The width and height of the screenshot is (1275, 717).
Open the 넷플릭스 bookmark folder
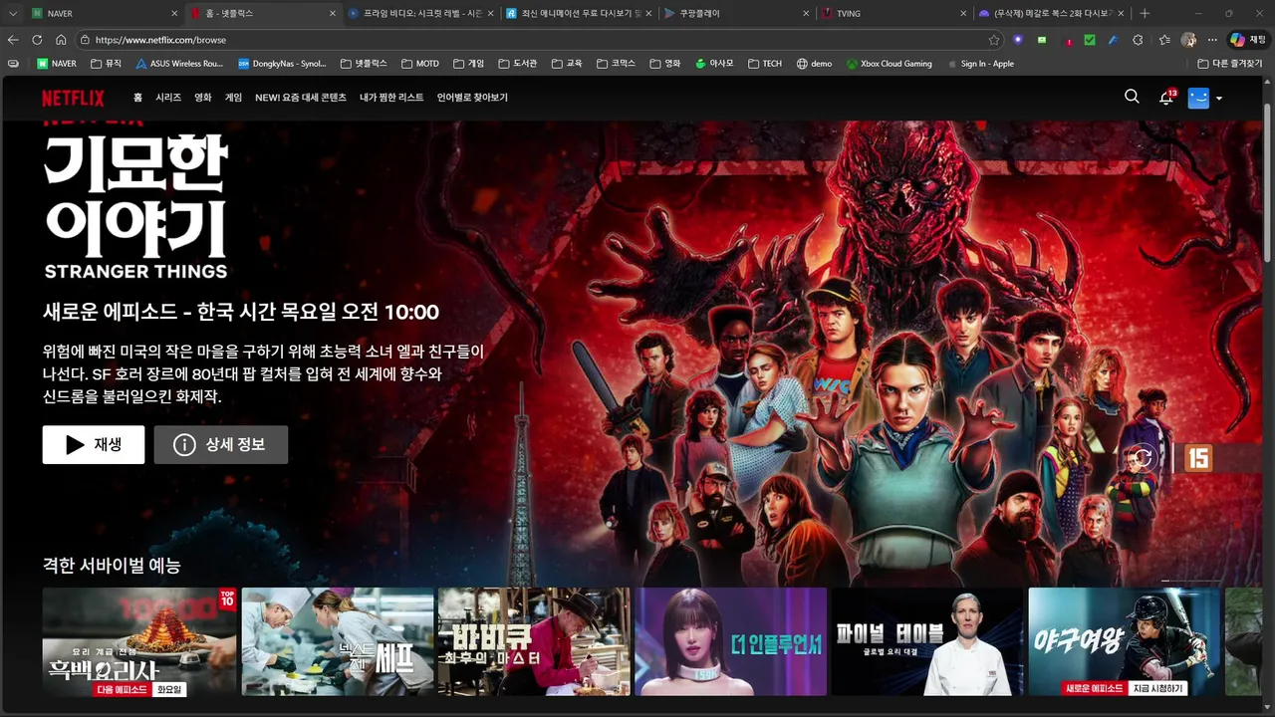[x=364, y=64]
